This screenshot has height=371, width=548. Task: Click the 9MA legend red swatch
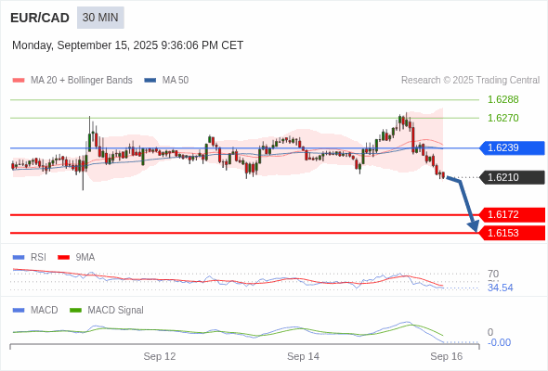pyautogui.click(x=63, y=258)
